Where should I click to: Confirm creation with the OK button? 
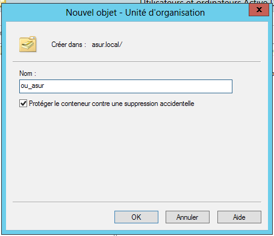click(136, 217)
